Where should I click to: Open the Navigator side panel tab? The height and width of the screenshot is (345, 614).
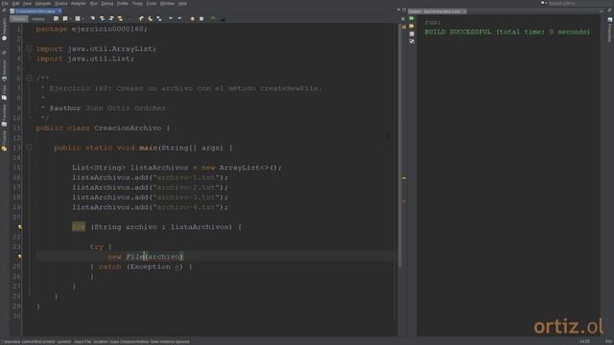(x=4, y=30)
